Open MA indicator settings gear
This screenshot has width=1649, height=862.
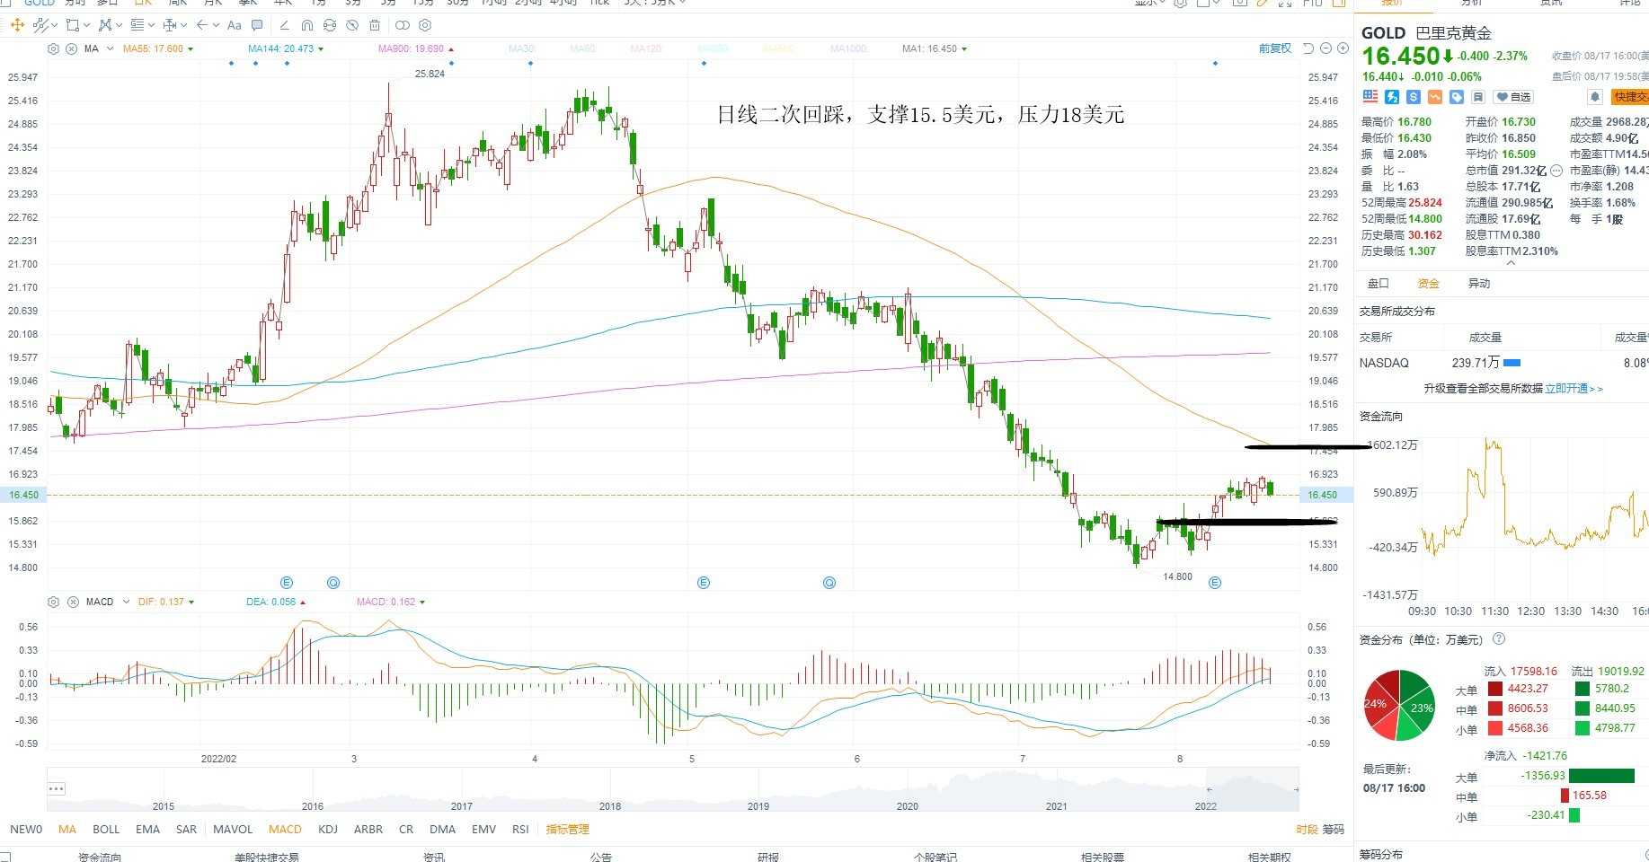click(53, 49)
